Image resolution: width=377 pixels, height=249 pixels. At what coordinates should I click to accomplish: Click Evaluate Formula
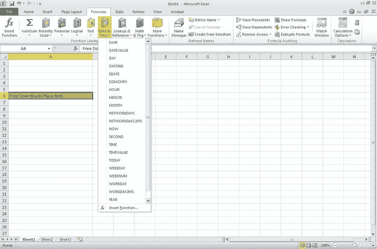click(292, 34)
